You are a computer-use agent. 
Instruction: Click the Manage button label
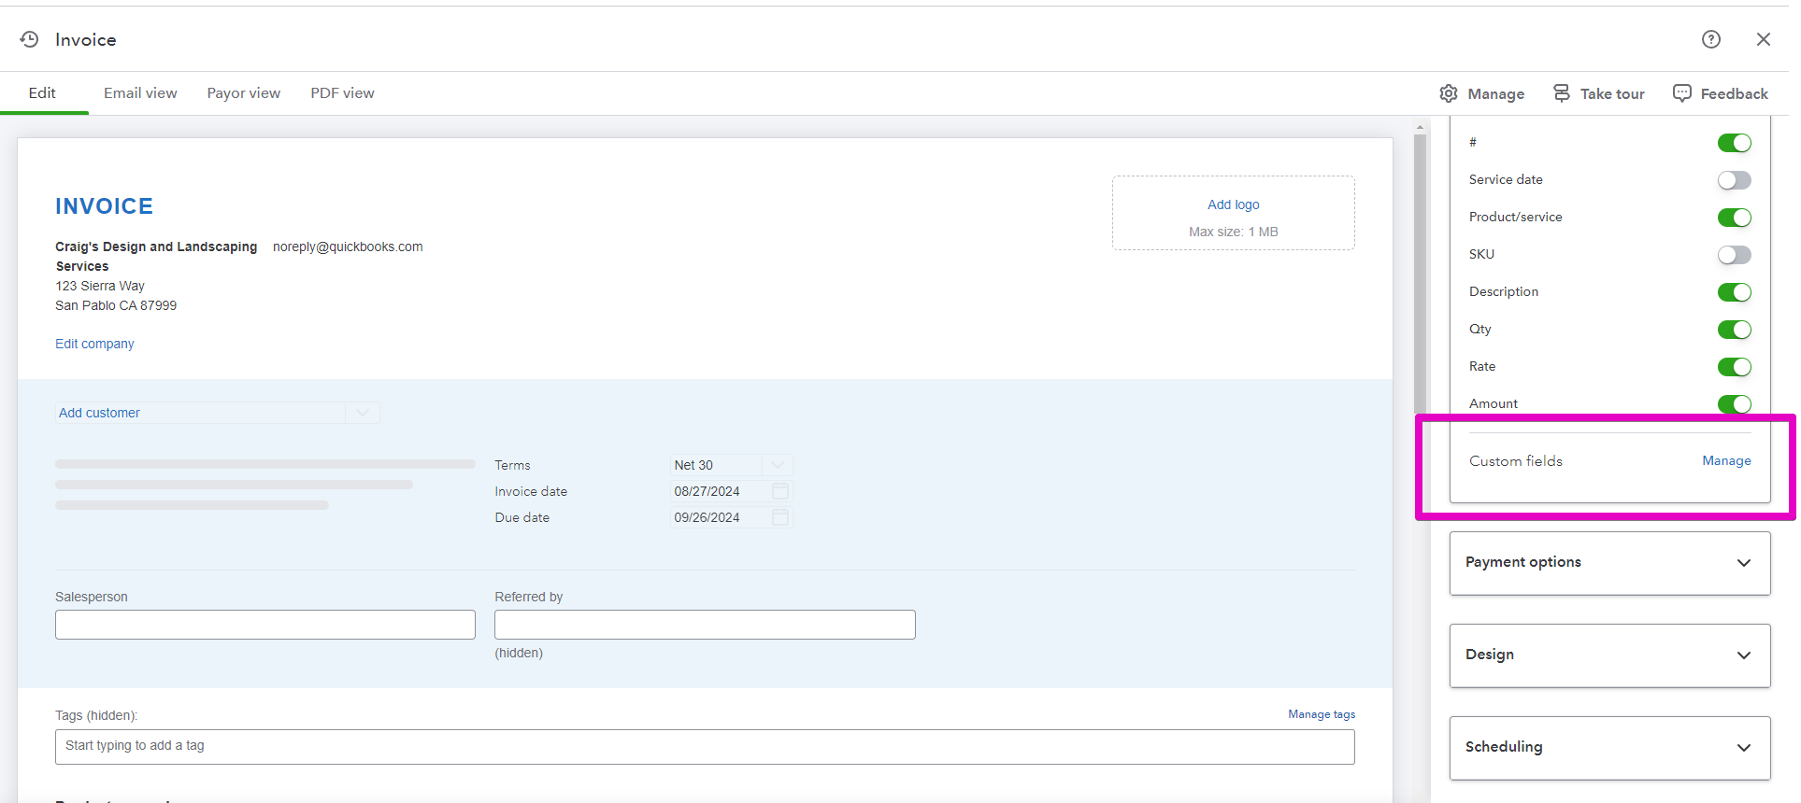(x=1496, y=94)
